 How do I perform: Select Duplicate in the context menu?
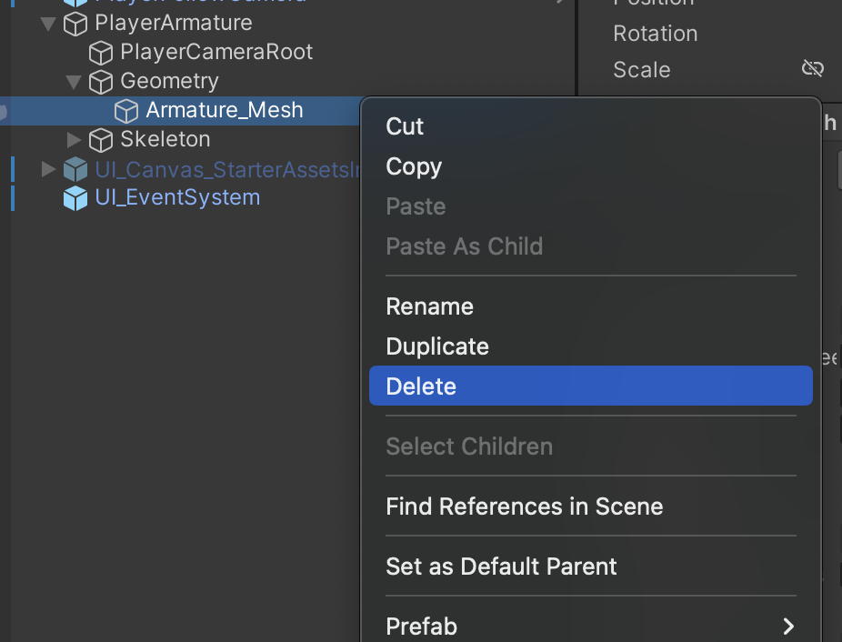[437, 346]
